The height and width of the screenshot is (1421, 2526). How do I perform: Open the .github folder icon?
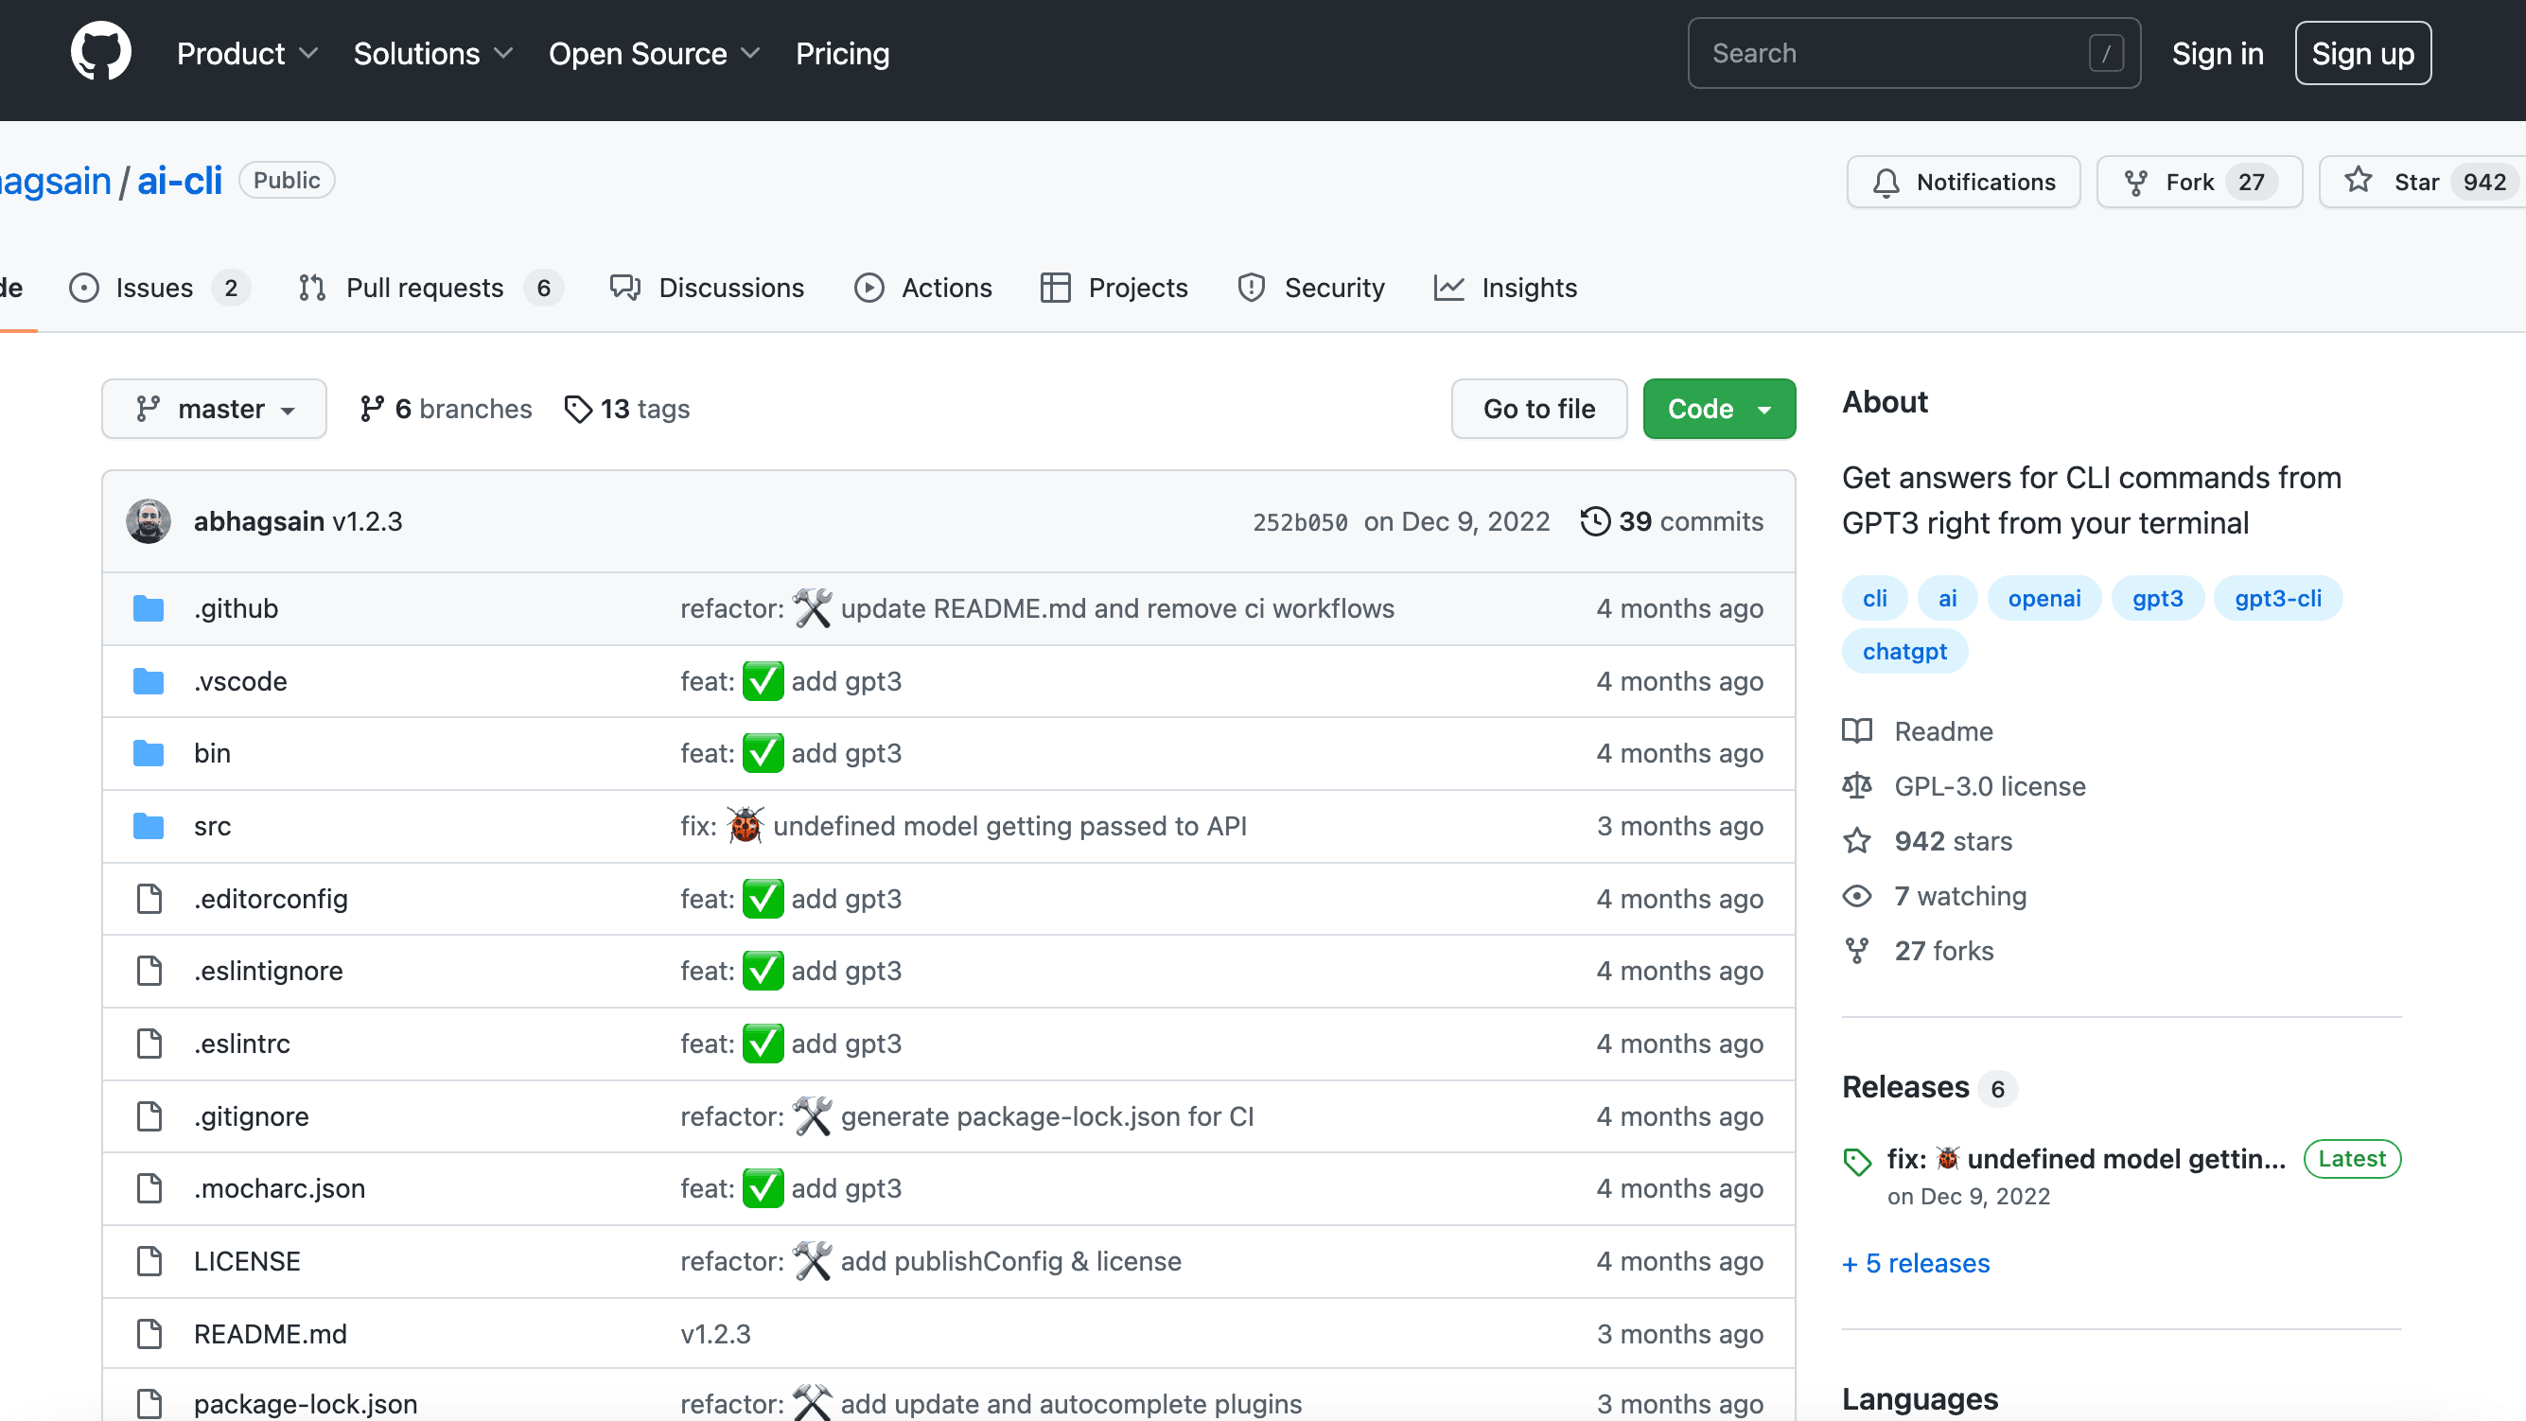pos(149,608)
